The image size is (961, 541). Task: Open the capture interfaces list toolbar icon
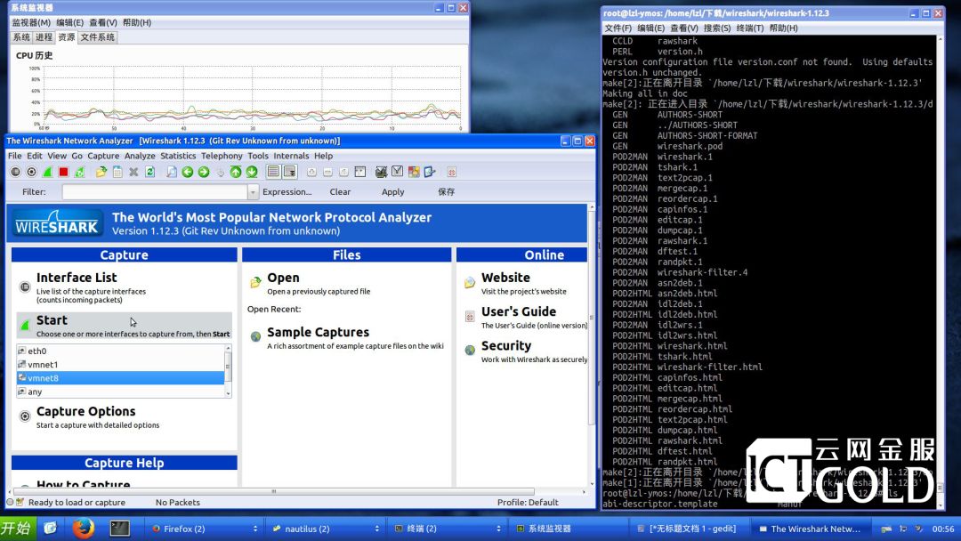click(x=15, y=172)
